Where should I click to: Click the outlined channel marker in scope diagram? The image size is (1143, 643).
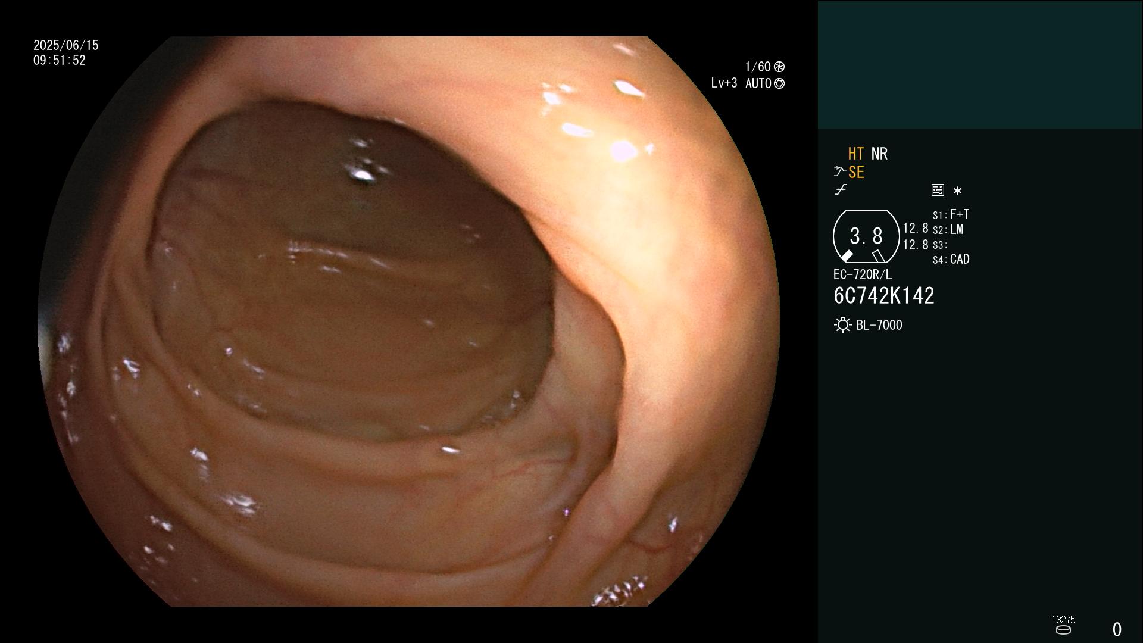[x=879, y=256]
